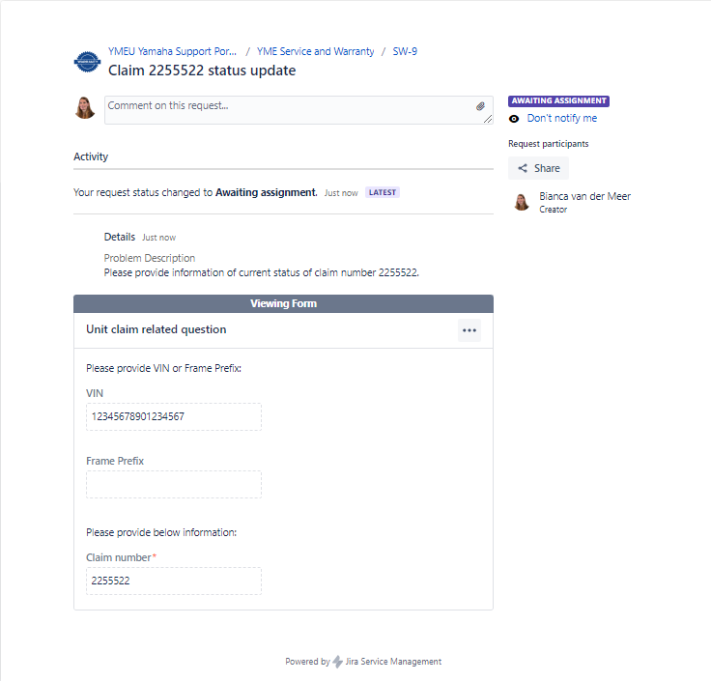Open YME Service and Warranty breadcrumb link
Image resolution: width=711 pixels, height=681 pixels.
315,51
